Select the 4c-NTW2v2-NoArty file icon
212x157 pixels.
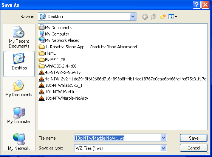coord(42,72)
